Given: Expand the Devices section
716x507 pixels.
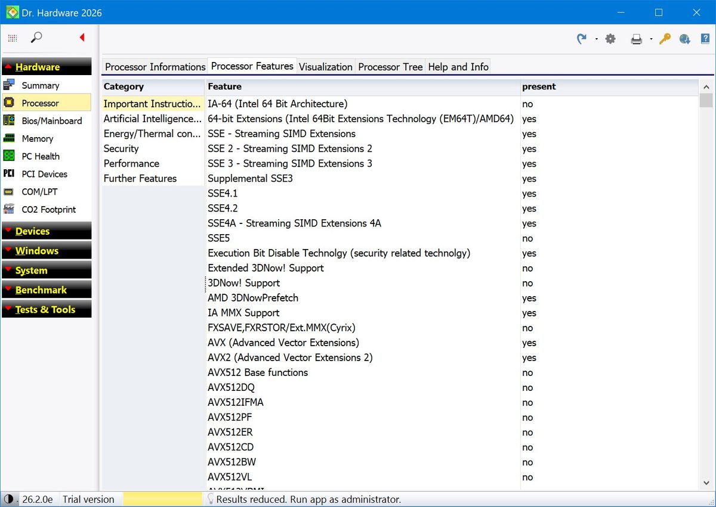Looking at the screenshot, I should coord(47,231).
